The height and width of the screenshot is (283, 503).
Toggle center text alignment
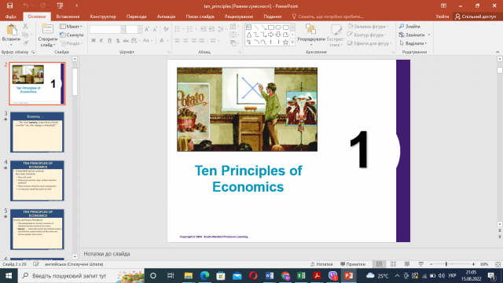click(x=185, y=40)
